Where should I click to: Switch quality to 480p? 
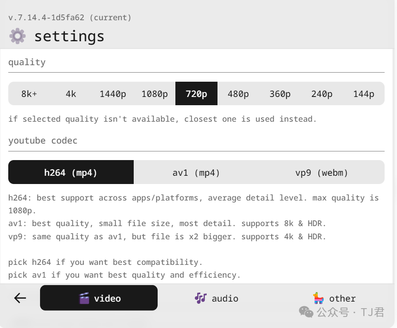[238, 94]
